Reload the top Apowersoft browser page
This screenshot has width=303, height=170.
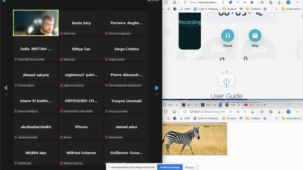166,2
